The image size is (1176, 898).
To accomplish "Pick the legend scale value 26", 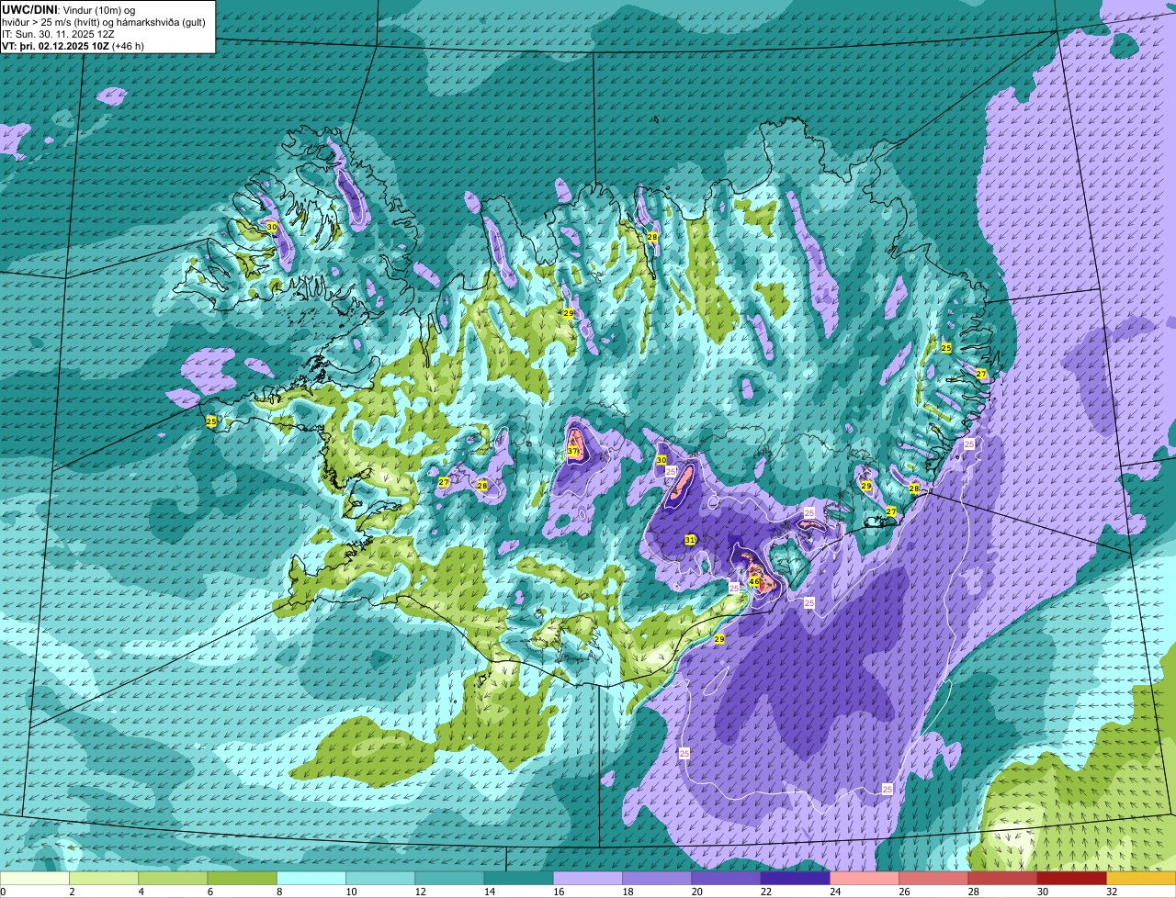I will [904, 892].
